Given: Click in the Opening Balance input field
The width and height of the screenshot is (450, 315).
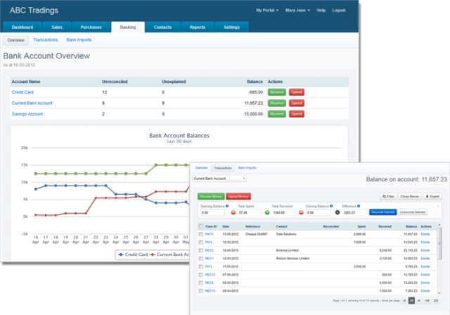Looking at the screenshot, I should [212, 212].
